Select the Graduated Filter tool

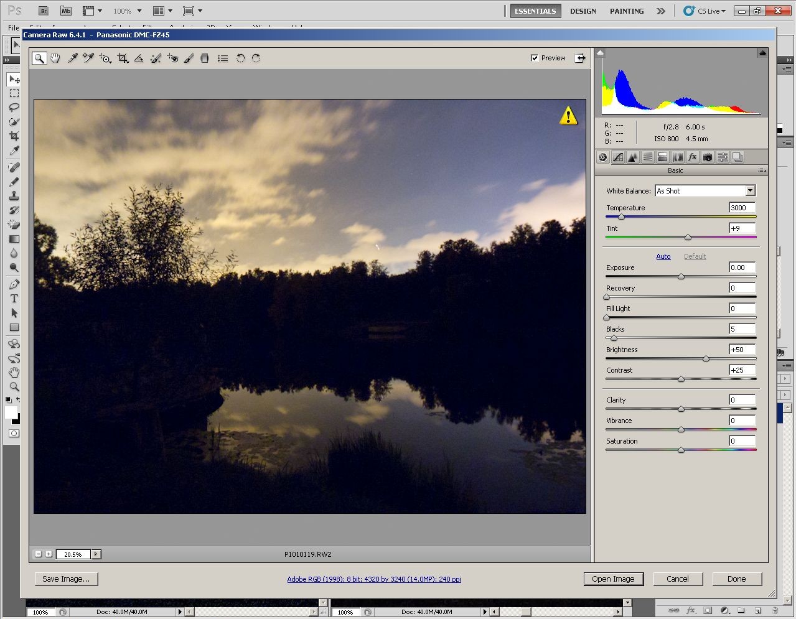point(205,58)
